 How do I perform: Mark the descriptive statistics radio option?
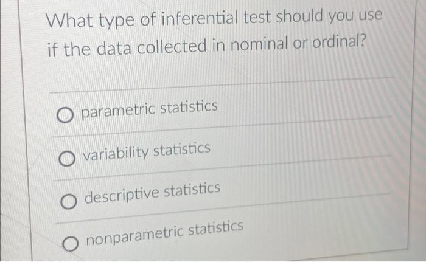68,201
